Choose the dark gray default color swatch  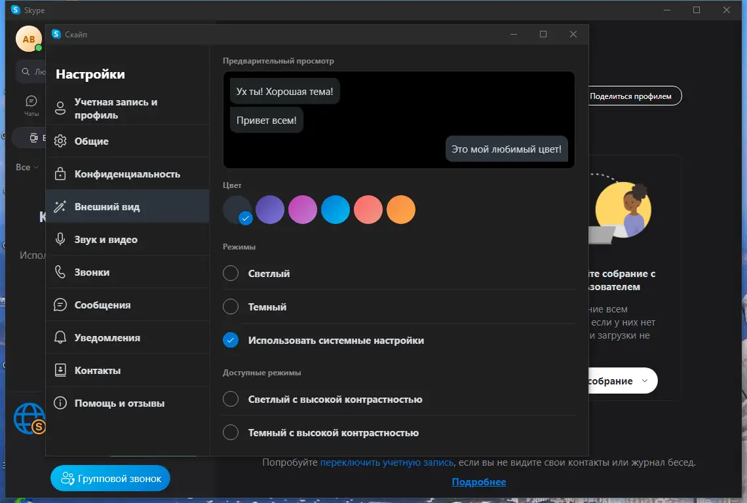tap(237, 210)
